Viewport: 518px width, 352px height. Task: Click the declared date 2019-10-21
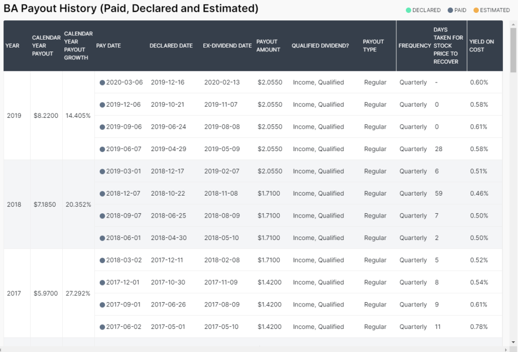167,104
